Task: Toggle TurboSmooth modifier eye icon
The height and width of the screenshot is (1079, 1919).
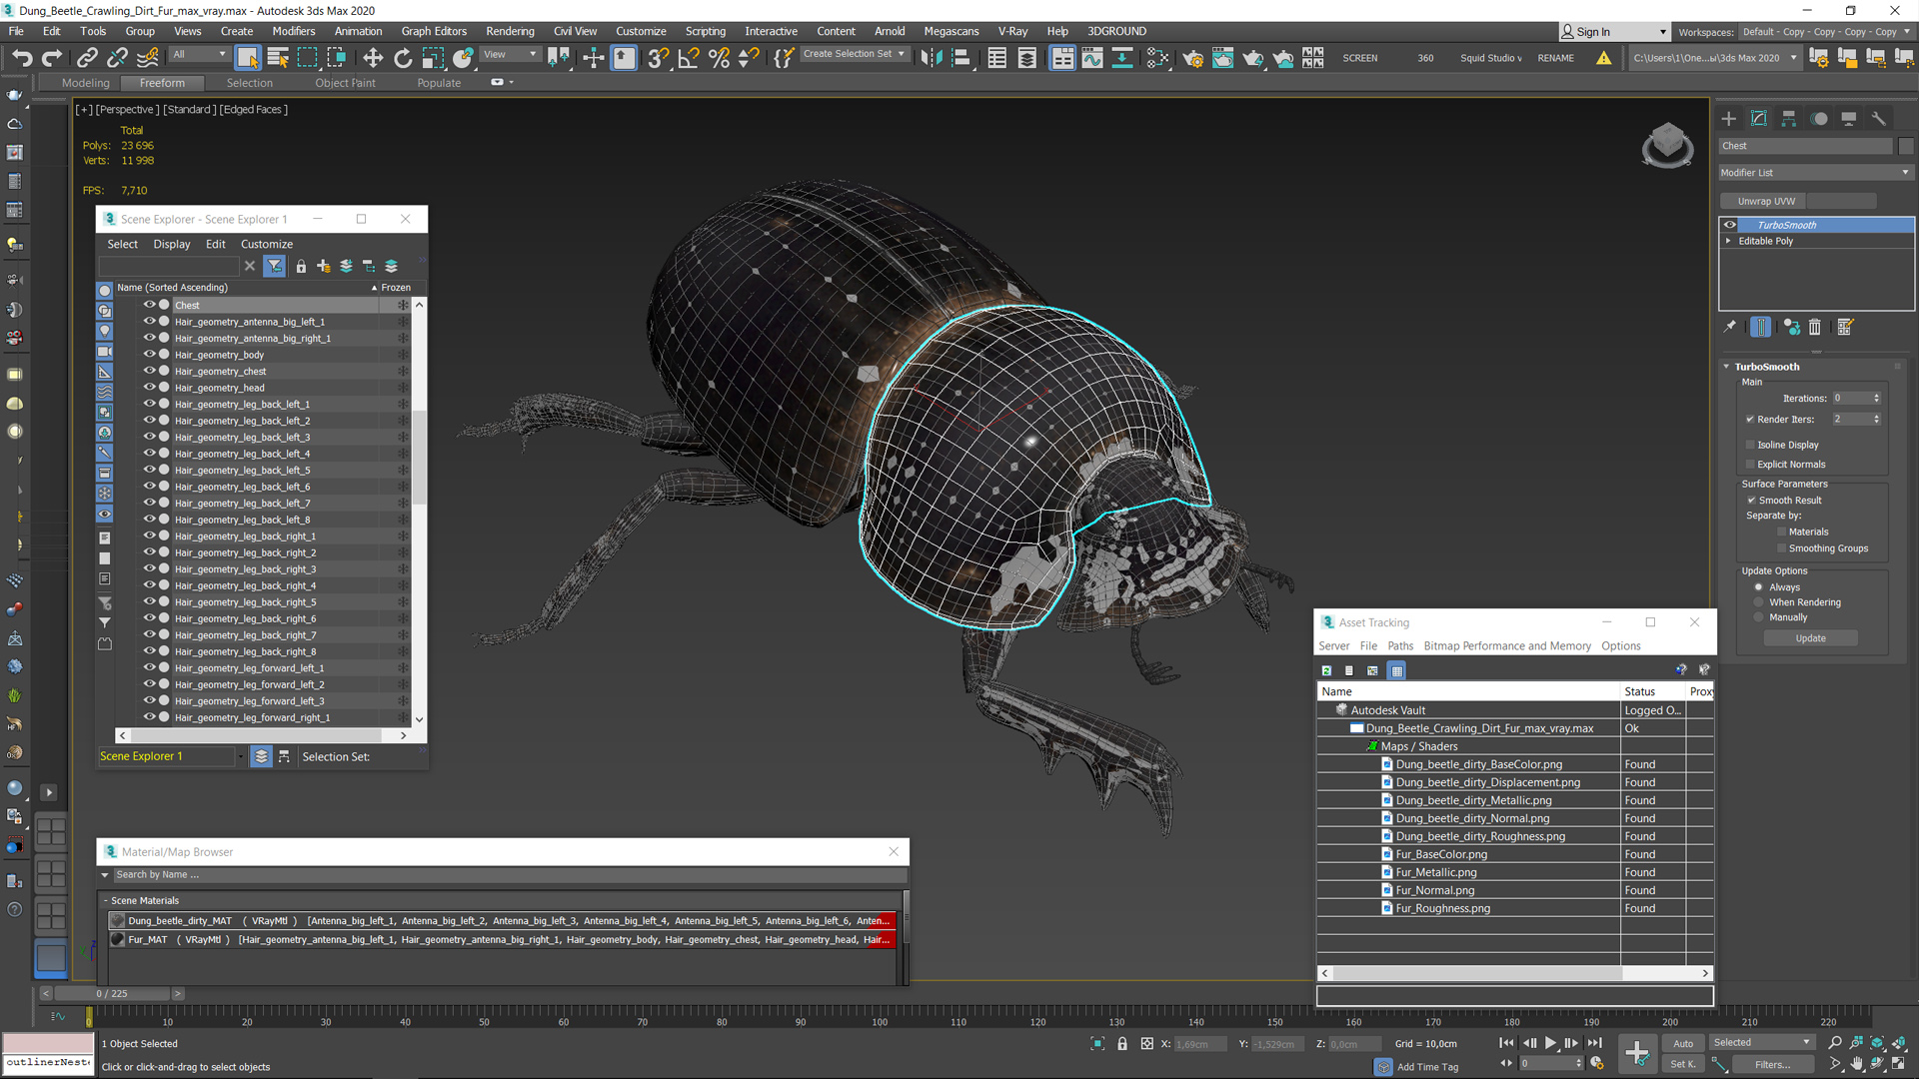Action: 1730,225
